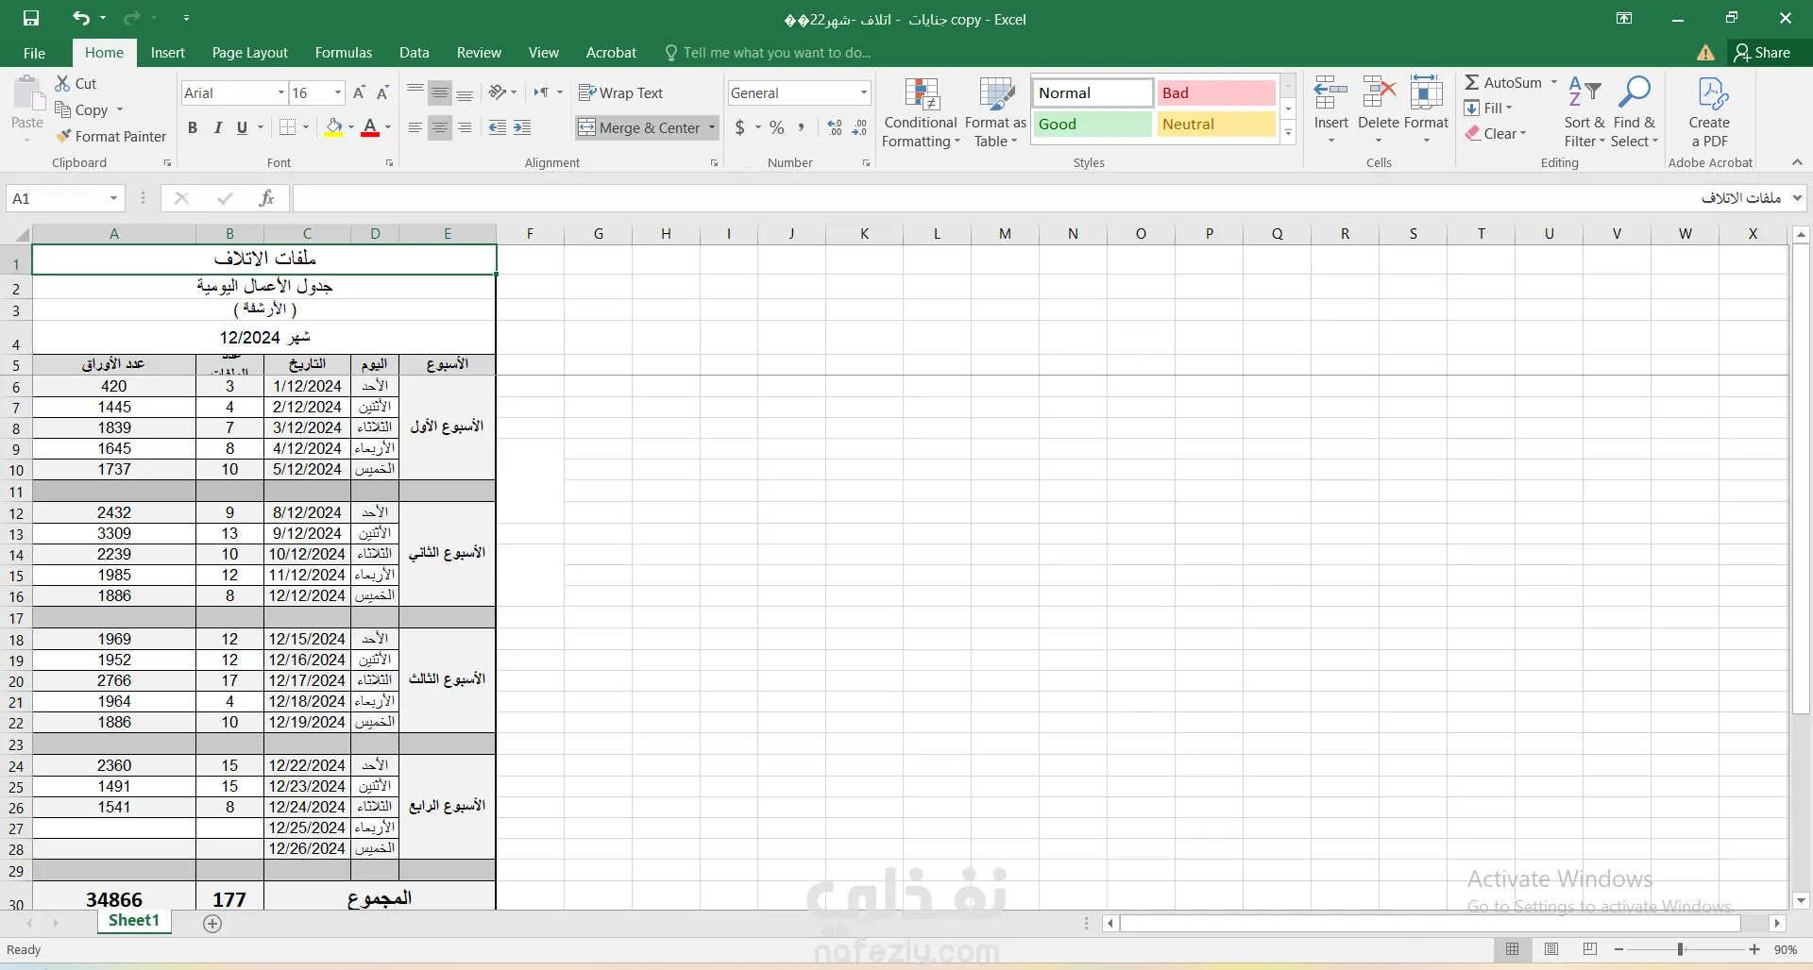Click the Align Right icon
This screenshot has height=970, width=1813.
click(x=465, y=127)
